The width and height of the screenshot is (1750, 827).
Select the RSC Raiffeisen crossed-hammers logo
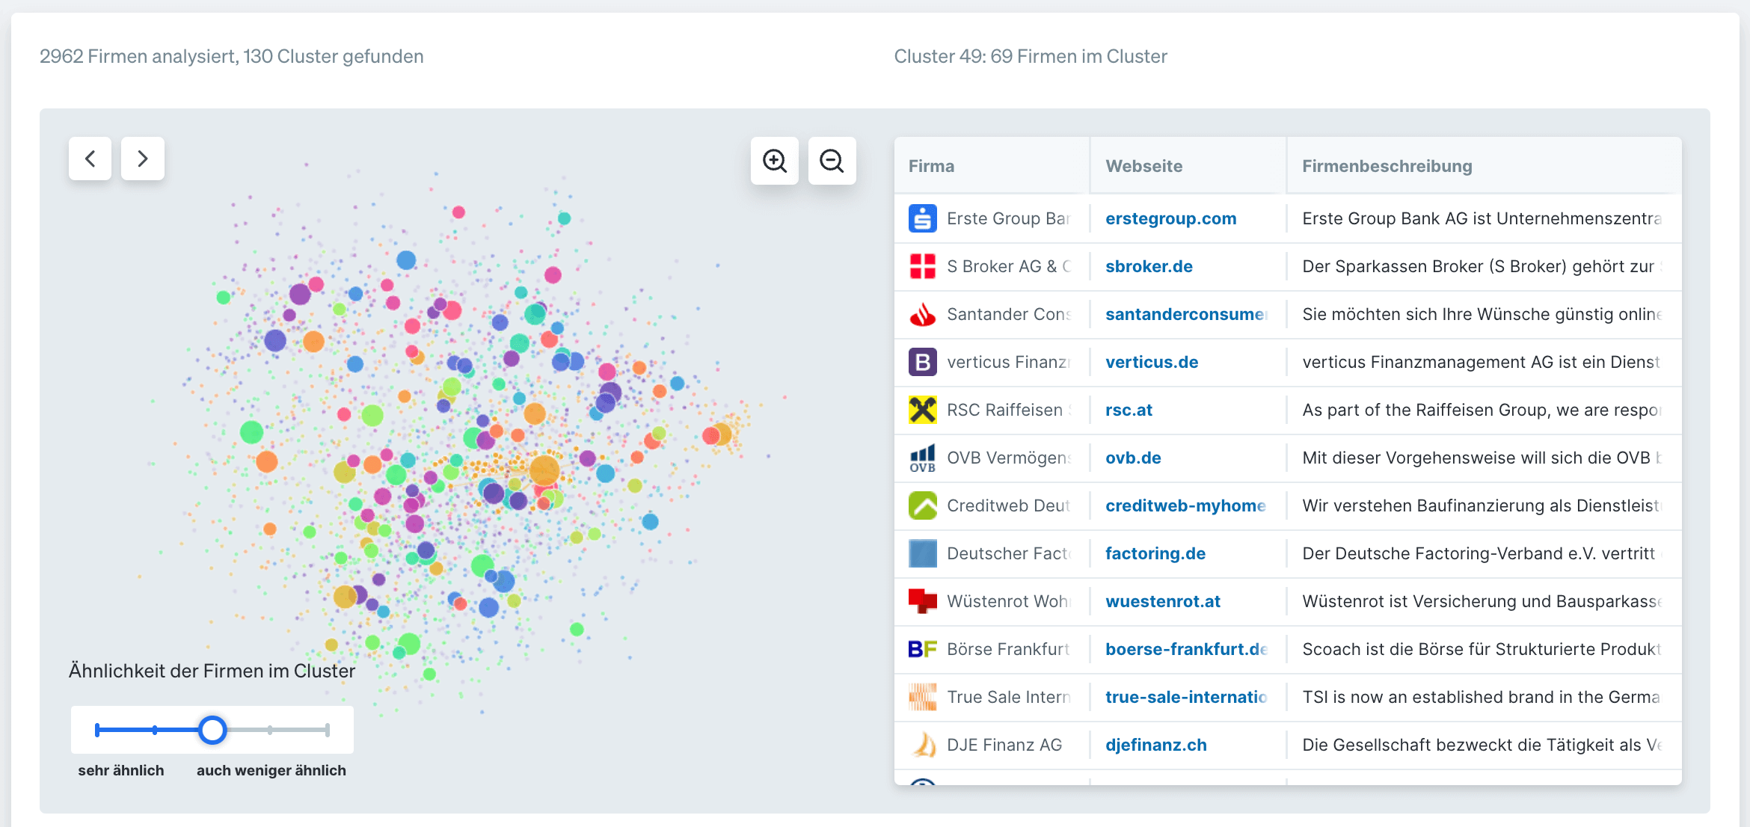coord(924,410)
